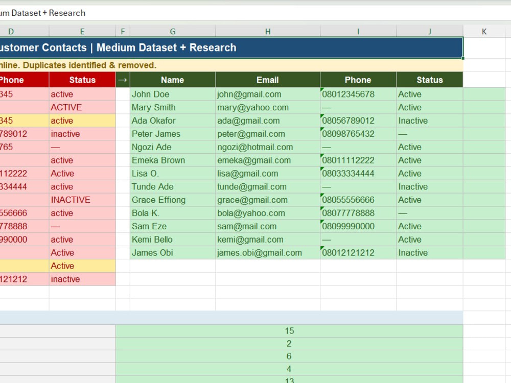Image resolution: width=511 pixels, height=383 pixels.
Task: Select phone cell 08055556666
Action: (358, 200)
